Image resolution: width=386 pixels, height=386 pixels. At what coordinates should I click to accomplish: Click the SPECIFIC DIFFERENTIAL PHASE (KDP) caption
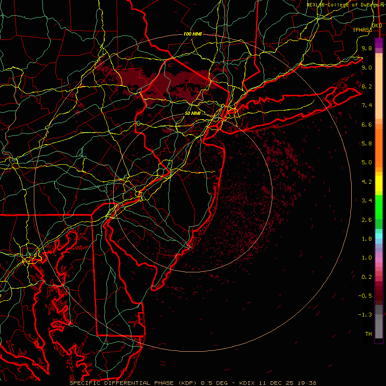point(133,383)
